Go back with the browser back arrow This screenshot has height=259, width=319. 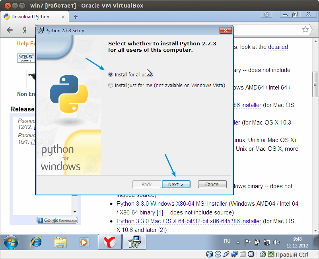click(10, 30)
